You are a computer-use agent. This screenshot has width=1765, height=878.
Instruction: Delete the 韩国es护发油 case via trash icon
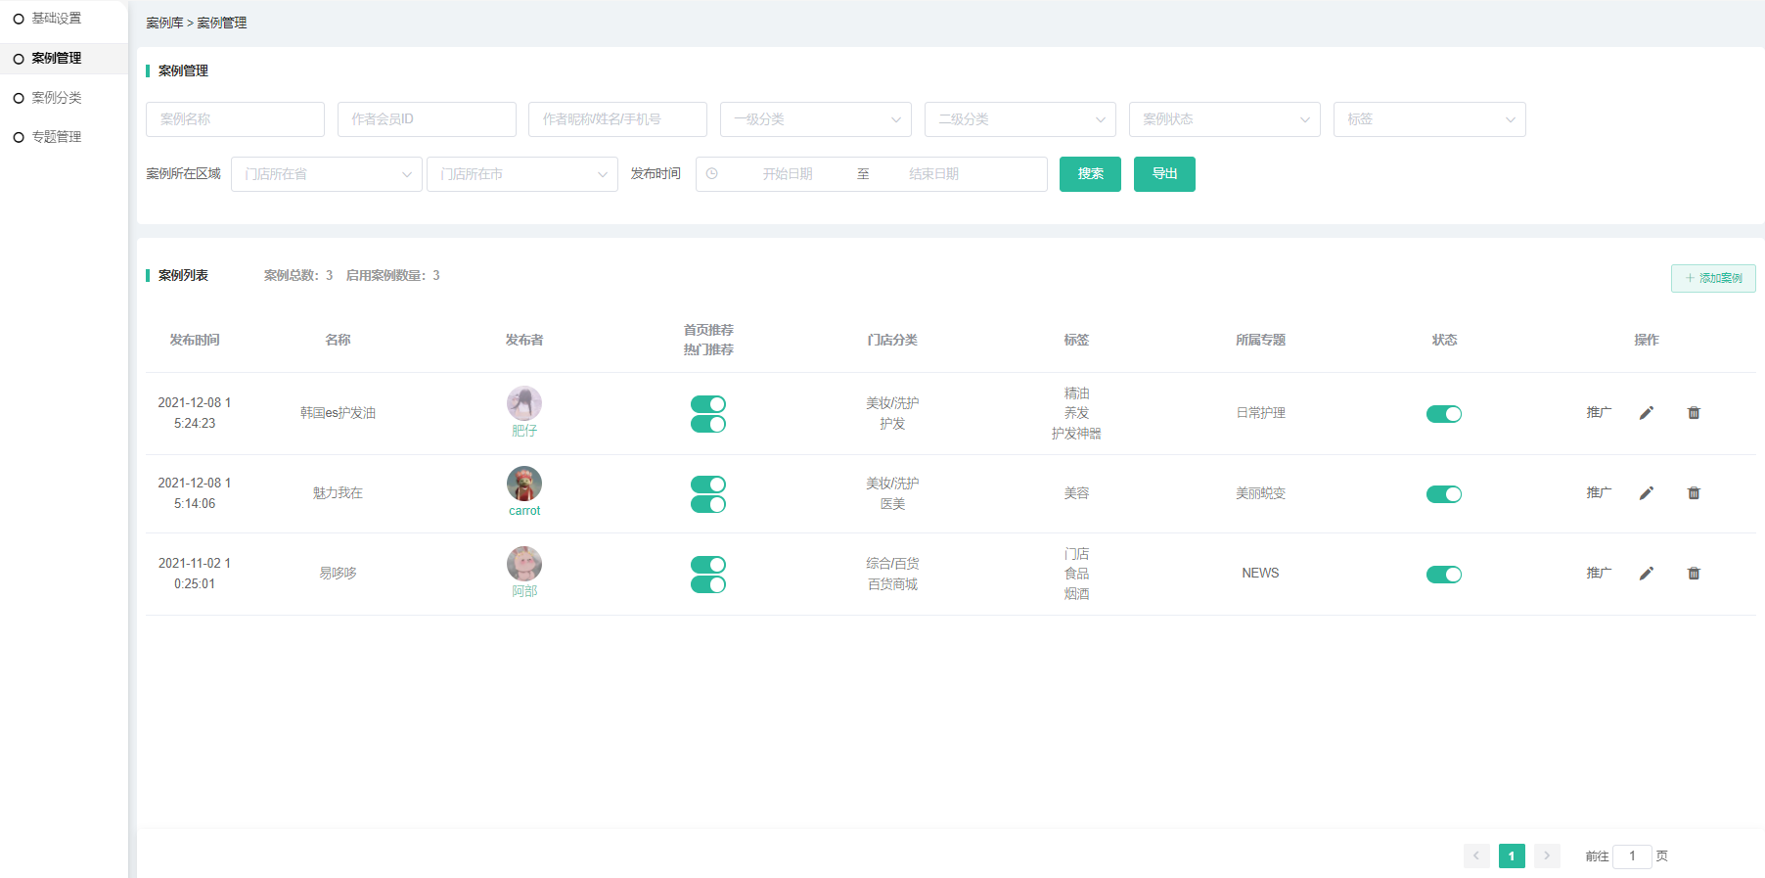pyautogui.click(x=1694, y=413)
